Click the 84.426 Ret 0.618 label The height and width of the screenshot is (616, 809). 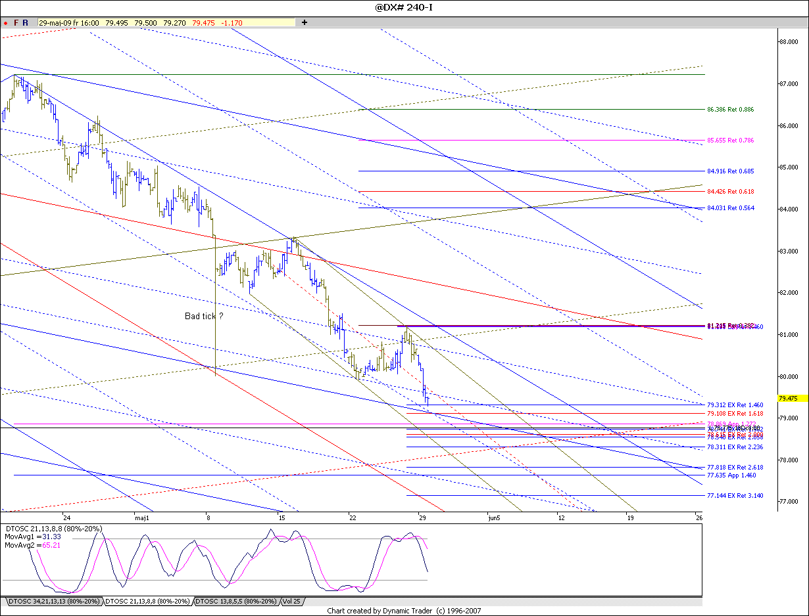point(730,192)
